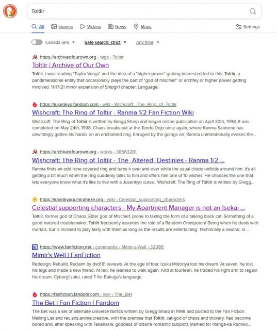This screenshot has width=277, height=330.
Task: Click the fanfiction.net blue favicon
Action: click(35, 247)
